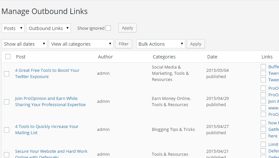Check the 'Limit' outbound link checkbox
This screenshot has height=158, width=279.
tap(263, 144)
